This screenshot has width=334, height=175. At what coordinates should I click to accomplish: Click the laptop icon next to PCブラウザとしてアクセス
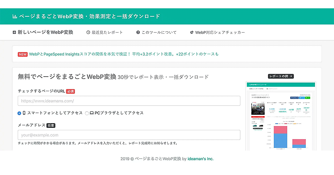point(91,113)
